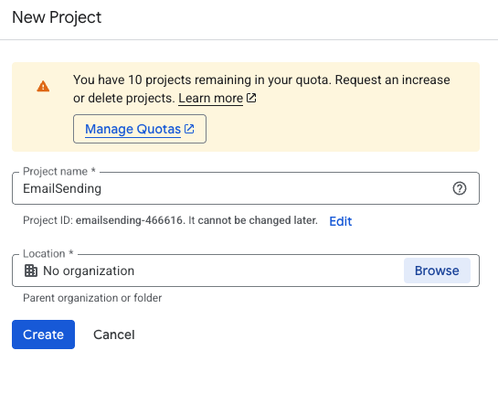
Task: Select the No organization location text
Action: pyautogui.click(x=89, y=271)
